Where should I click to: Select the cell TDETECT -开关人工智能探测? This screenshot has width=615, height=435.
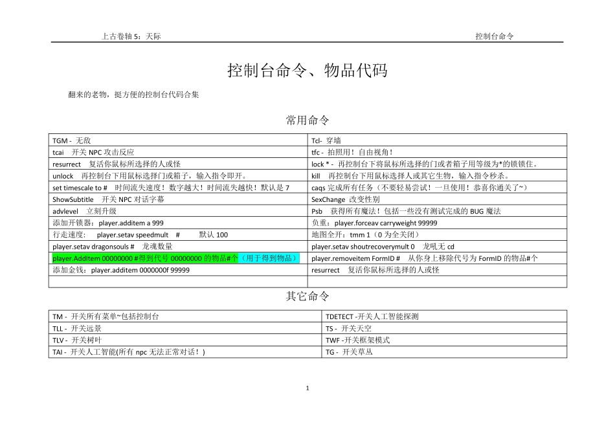click(444, 316)
